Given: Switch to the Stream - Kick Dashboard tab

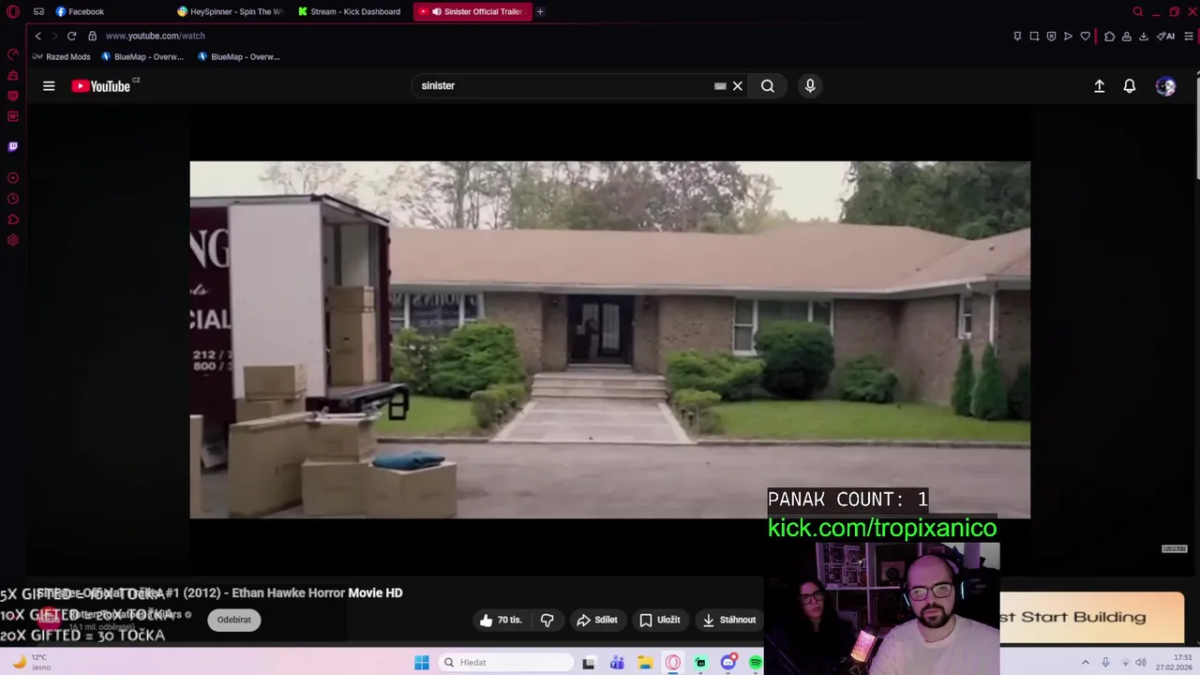Looking at the screenshot, I should pyautogui.click(x=350, y=11).
